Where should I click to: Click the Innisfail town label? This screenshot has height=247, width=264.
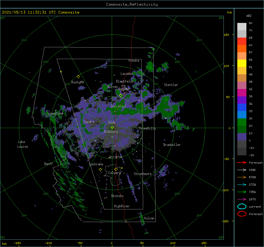coord(119,106)
